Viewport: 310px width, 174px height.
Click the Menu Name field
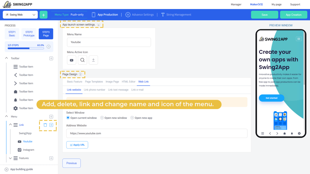click(109, 42)
